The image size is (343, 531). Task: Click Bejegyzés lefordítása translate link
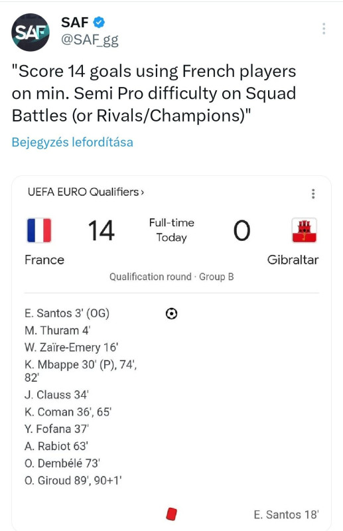[72, 142]
